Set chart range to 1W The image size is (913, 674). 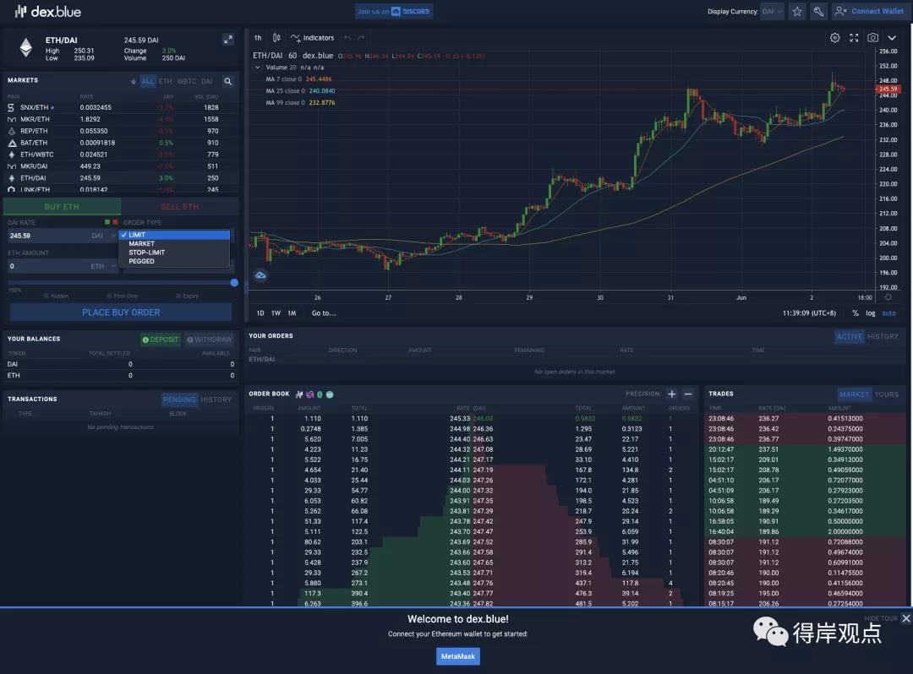click(276, 313)
